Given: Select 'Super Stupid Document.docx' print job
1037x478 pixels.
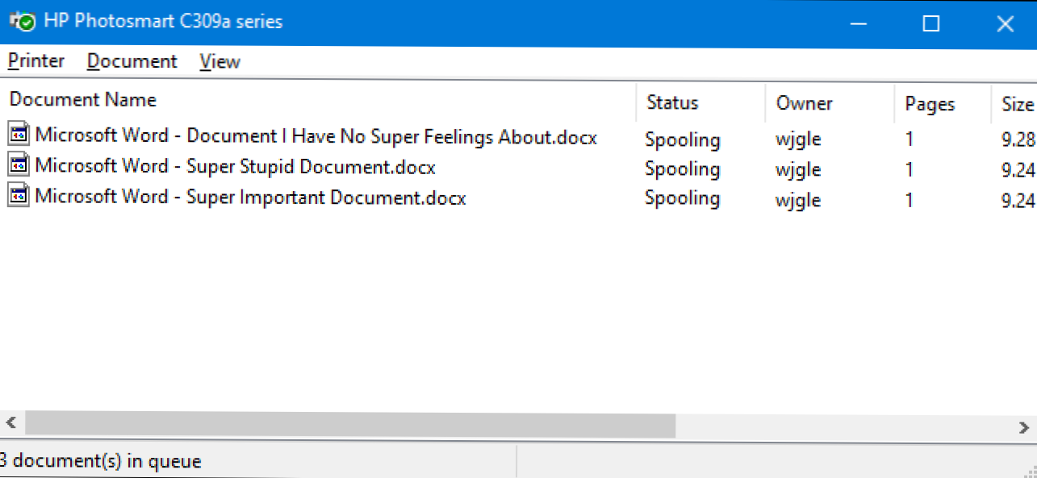Looking at the screenshot, I should coord(235,167).
